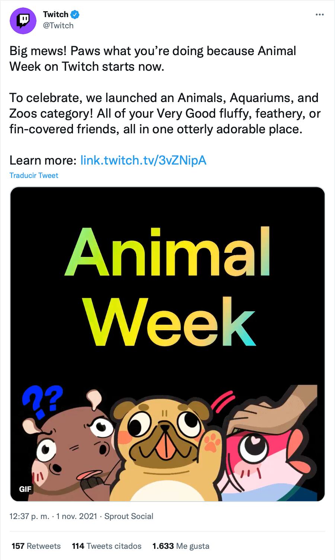The width and height of the screenshot is (335, 560).
Task: Click the GIF badge on the media
Action: tap(25, 489)
